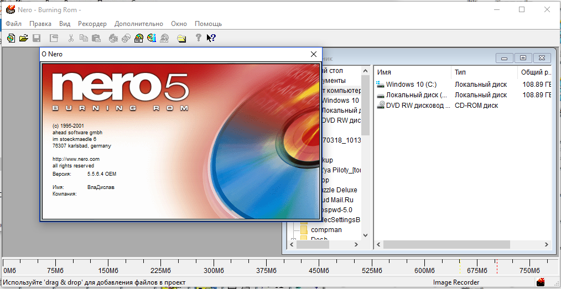
Task: Click the Cut scissors icon
Action: coord(71,38)
